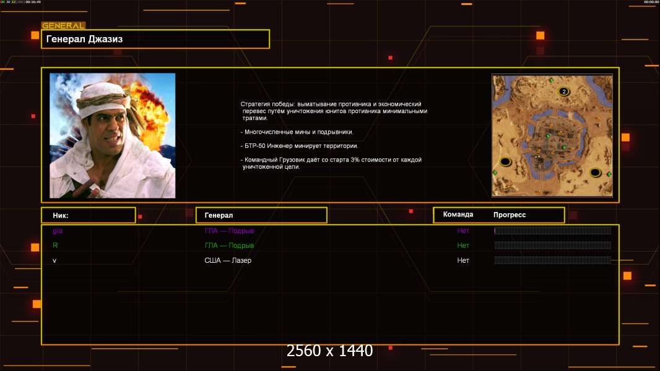Open green ГЛА — Подрыв general entry

[x=229, y=245]
